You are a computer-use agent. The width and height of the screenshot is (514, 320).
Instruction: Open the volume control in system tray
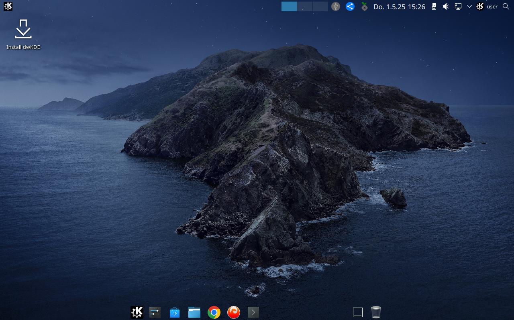[446, 6]
